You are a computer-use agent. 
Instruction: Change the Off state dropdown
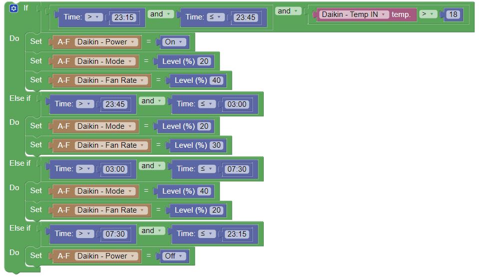click(173, 256)
